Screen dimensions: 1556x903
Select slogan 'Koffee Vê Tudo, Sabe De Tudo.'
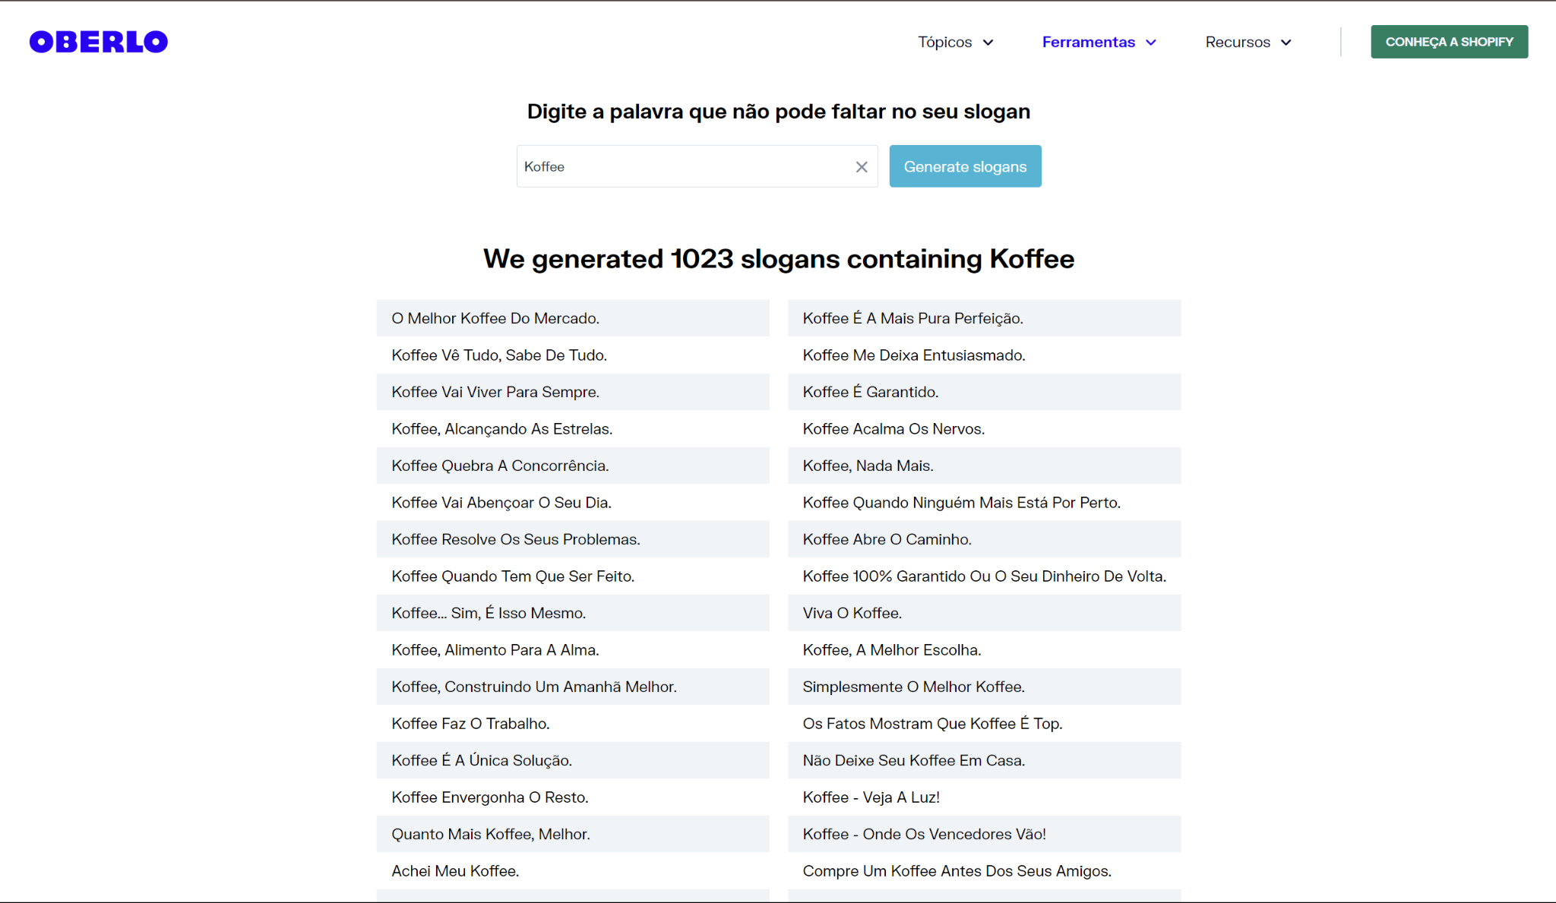click(x=573, y=355)
